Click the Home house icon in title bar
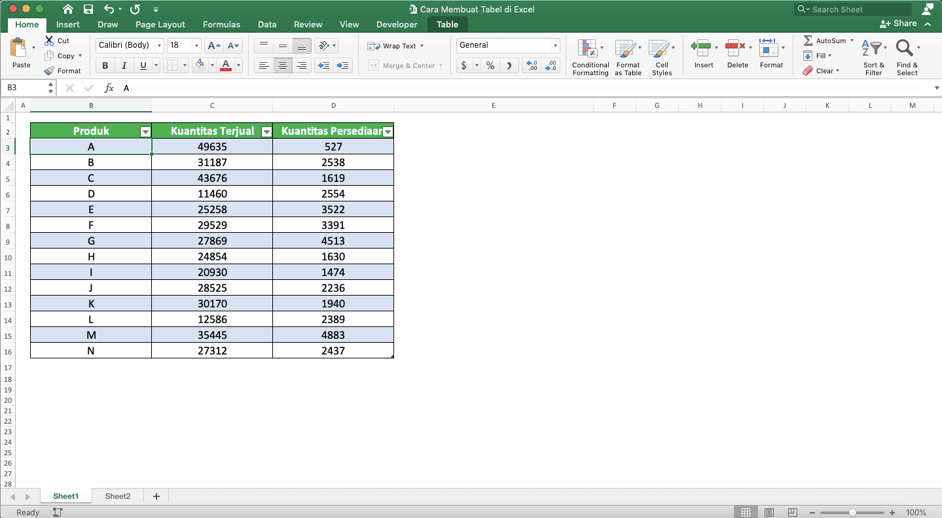 pyautogui.click(x=68, y=9)
